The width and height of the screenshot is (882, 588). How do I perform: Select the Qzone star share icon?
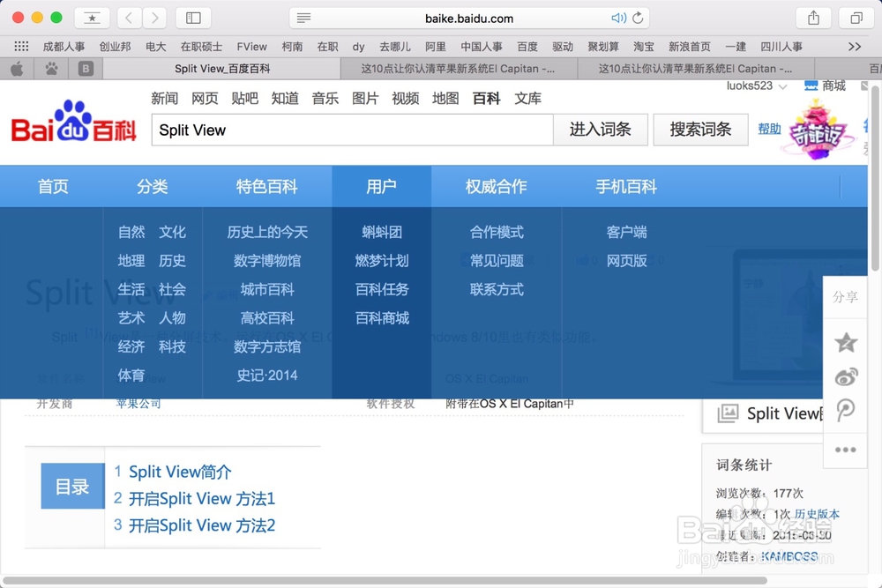tap(846, 342)
